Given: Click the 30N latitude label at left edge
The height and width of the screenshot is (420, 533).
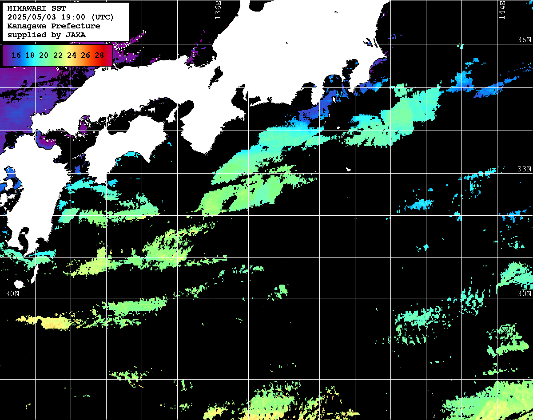Looking at the screenshot, I should coord(12,294).
